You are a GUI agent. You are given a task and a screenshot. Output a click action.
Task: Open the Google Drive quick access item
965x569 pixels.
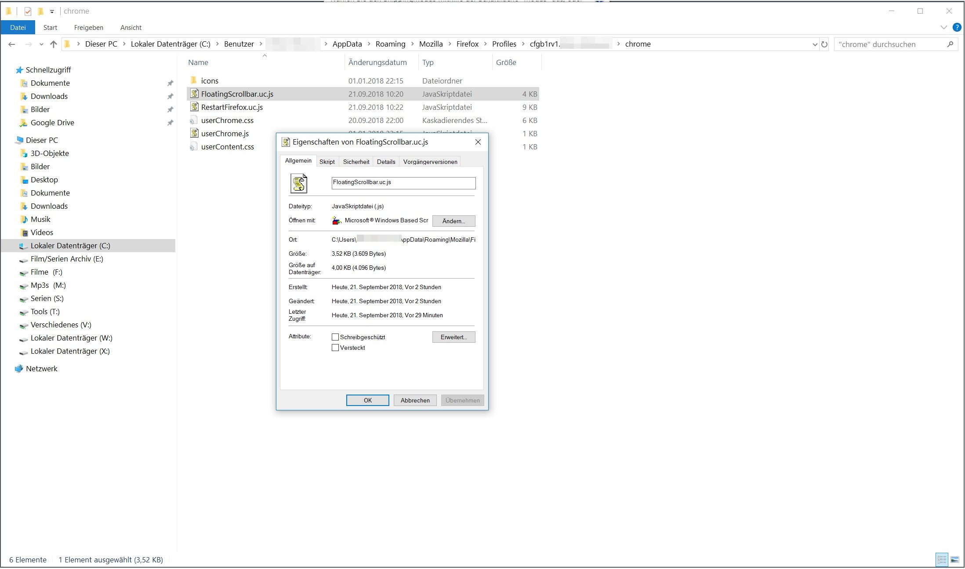pos(52,123)
